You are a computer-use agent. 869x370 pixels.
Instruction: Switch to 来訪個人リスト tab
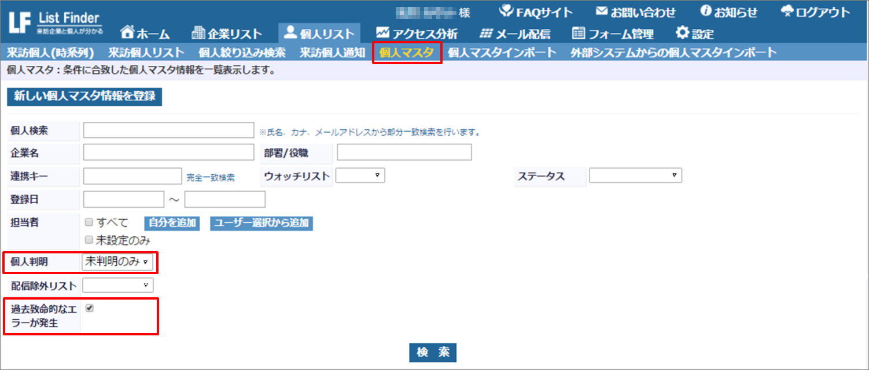click(x=146, y=53)
